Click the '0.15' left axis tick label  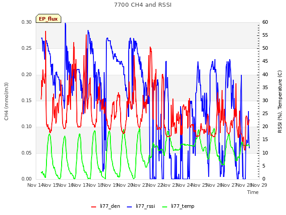[x=27, y=100]
